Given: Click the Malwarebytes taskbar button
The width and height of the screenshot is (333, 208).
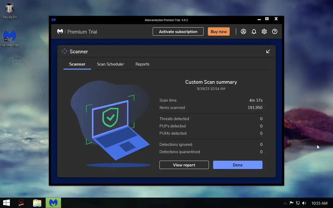Looking at the screenshot, I should pyautogui.click(x=53, y=203).
